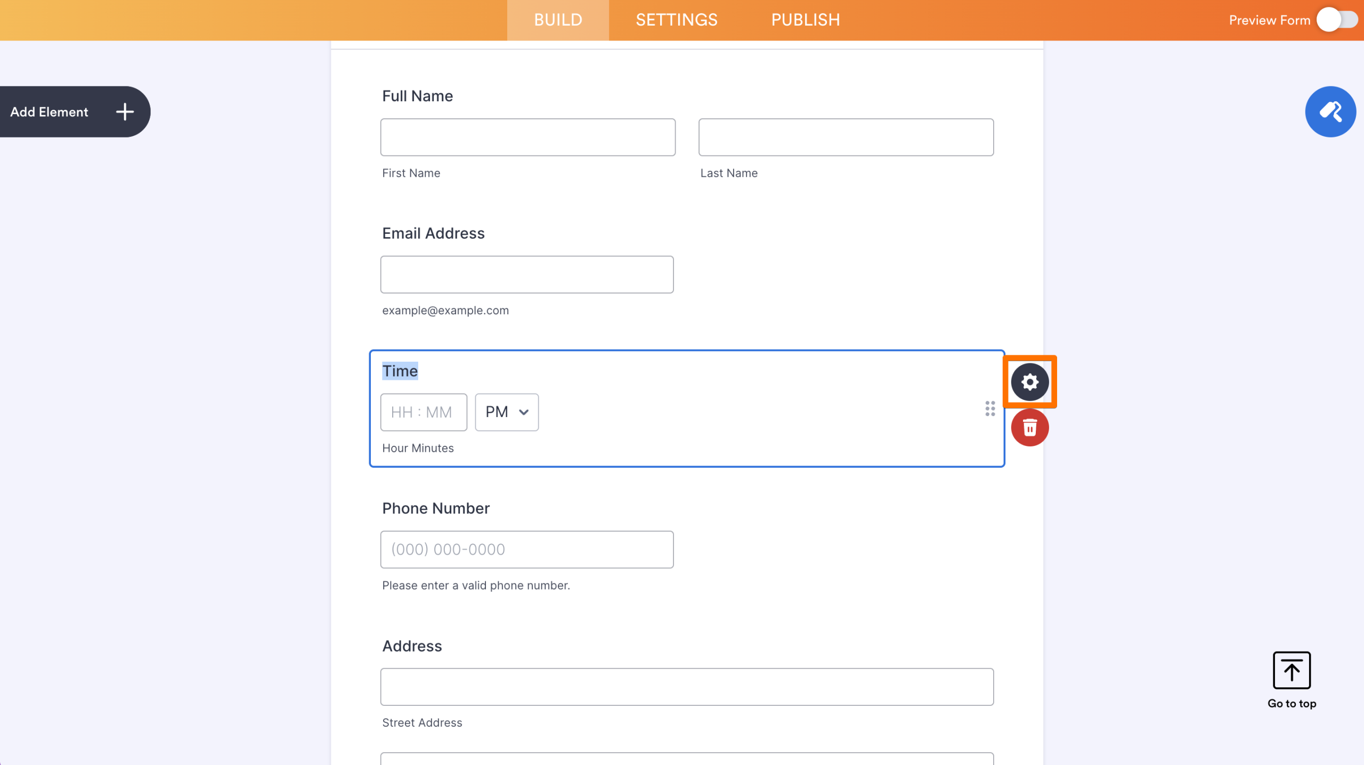This screenshot has width=1364, height=765.
Task: Delete the Time field using the trash icon
Action: [x=1029, y=427]
